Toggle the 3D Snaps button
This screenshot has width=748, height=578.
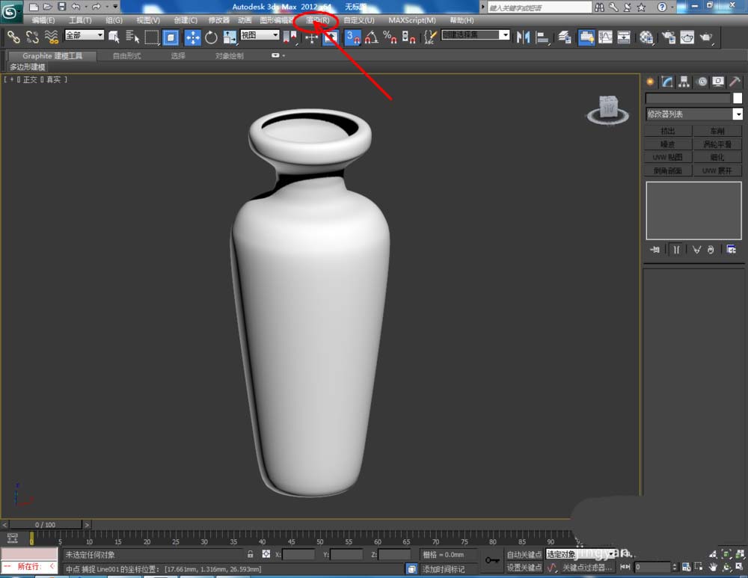point(352,37)
